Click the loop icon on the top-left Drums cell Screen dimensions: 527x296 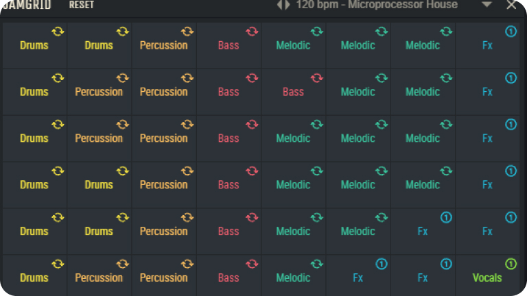(58, 32)
